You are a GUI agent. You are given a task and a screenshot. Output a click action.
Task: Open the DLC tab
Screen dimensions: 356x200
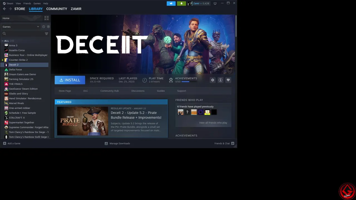[x=86, y=91]
